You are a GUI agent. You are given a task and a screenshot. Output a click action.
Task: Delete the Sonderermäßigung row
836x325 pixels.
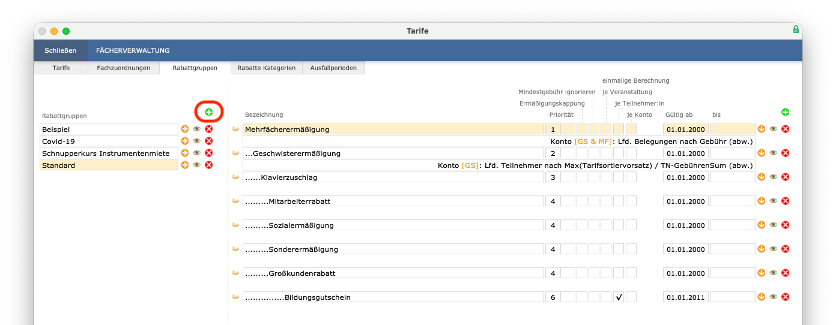tap(785, 249)
